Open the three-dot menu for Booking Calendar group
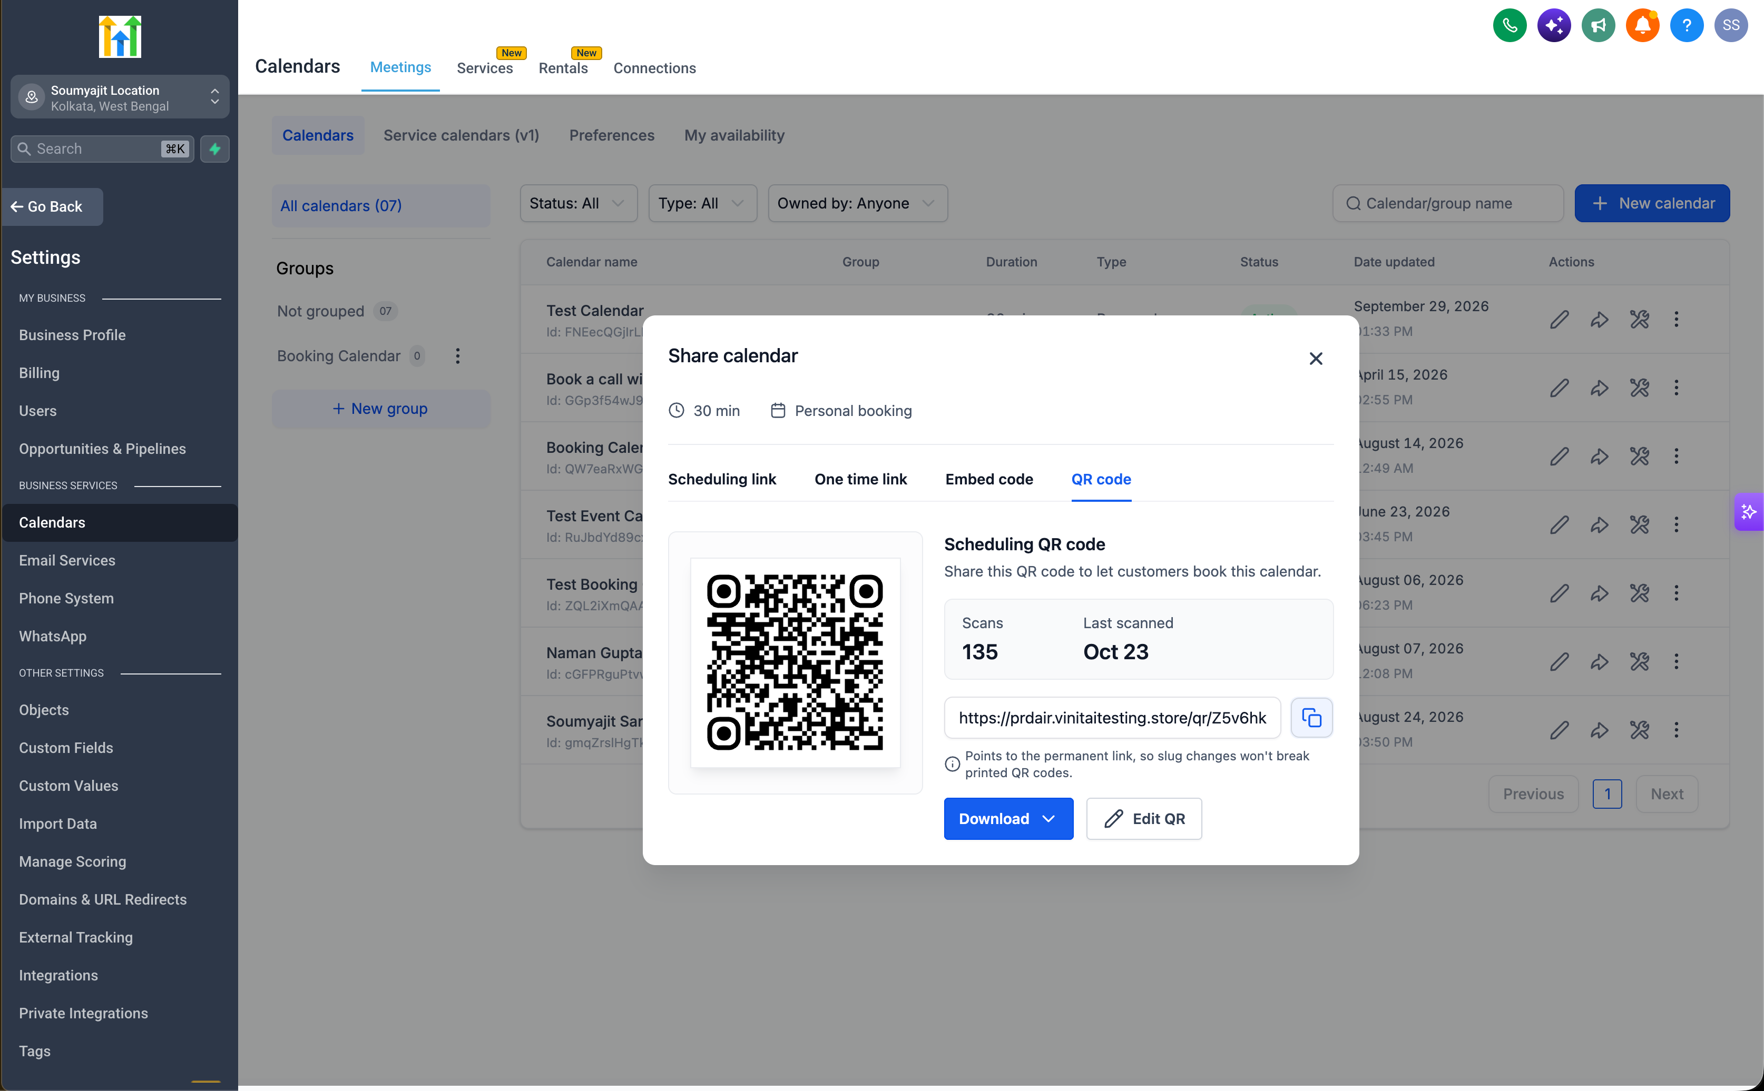 457,356
